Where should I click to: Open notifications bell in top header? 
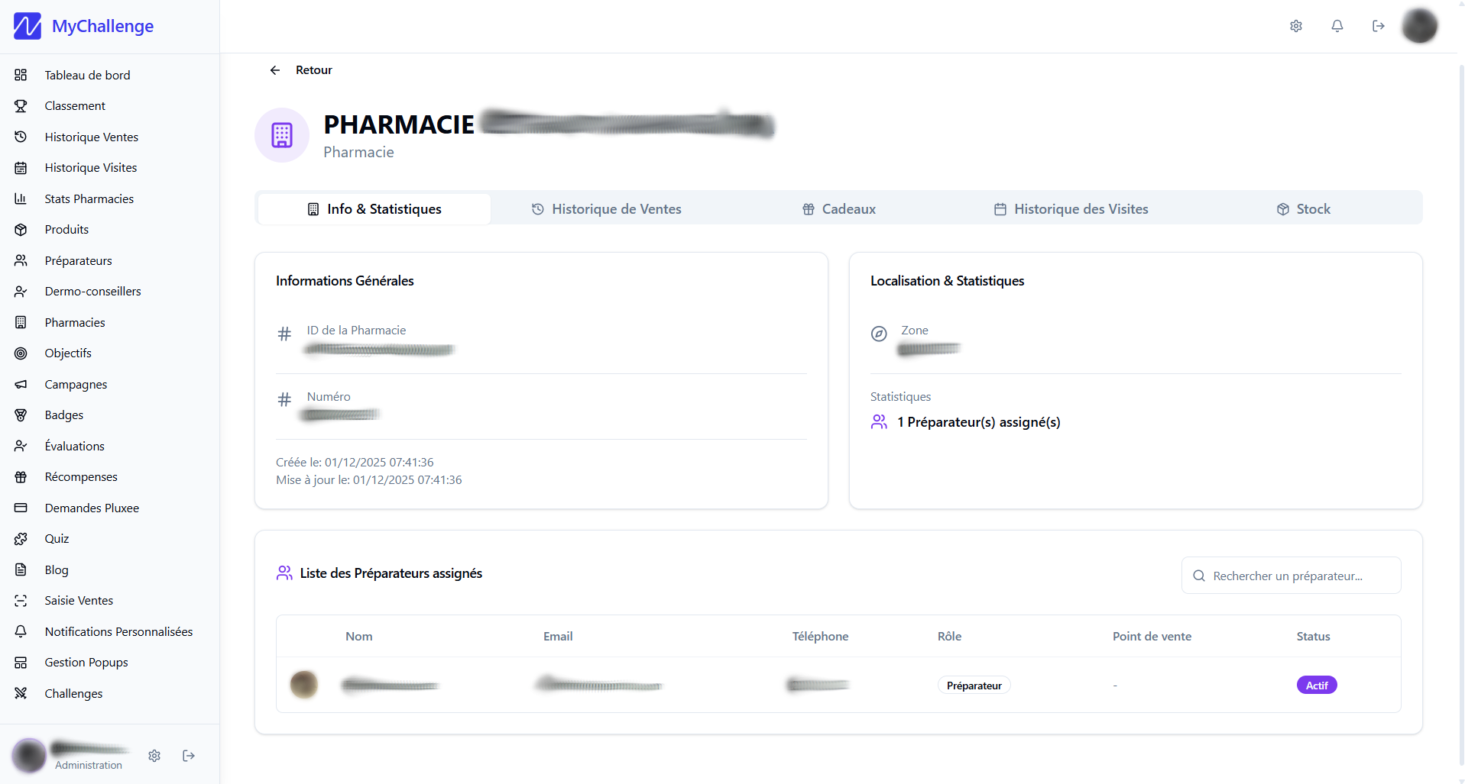[x=1337, y=26]
